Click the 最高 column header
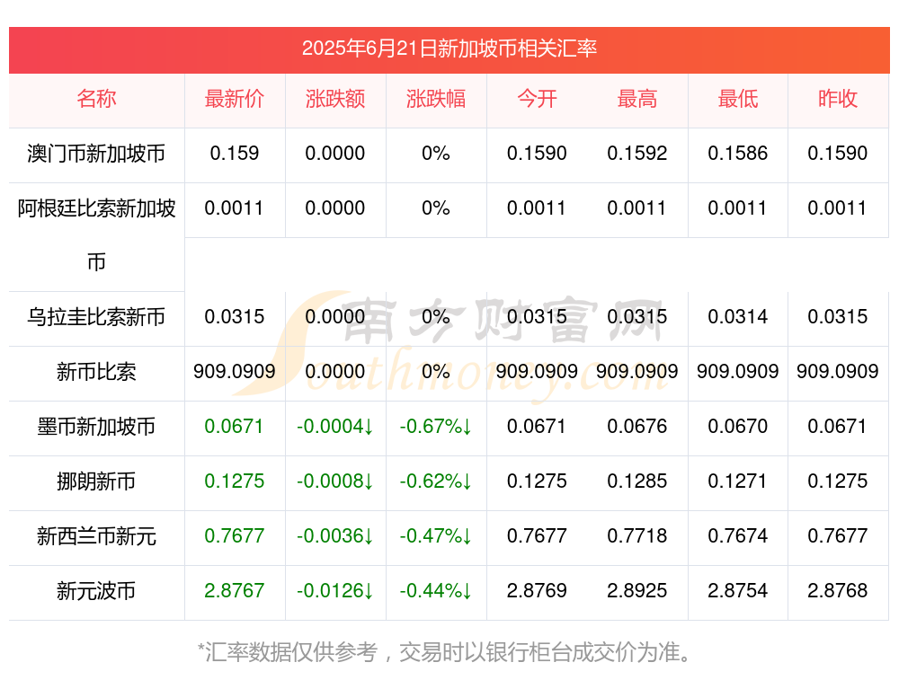 click(x=637, y=99)
